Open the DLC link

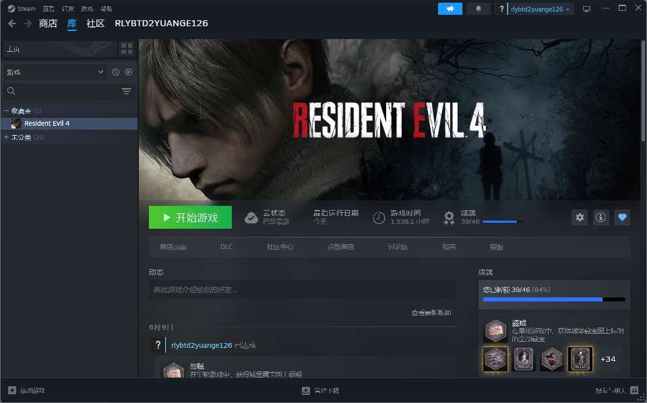coord(226,247)
